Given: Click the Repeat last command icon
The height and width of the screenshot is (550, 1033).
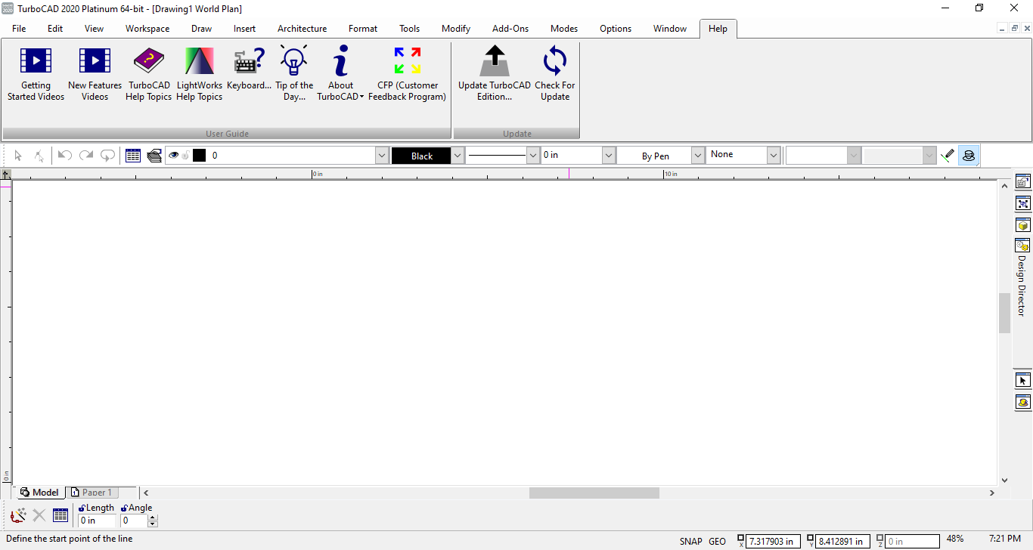Looking at the screenshot, I should pos(107,156).
